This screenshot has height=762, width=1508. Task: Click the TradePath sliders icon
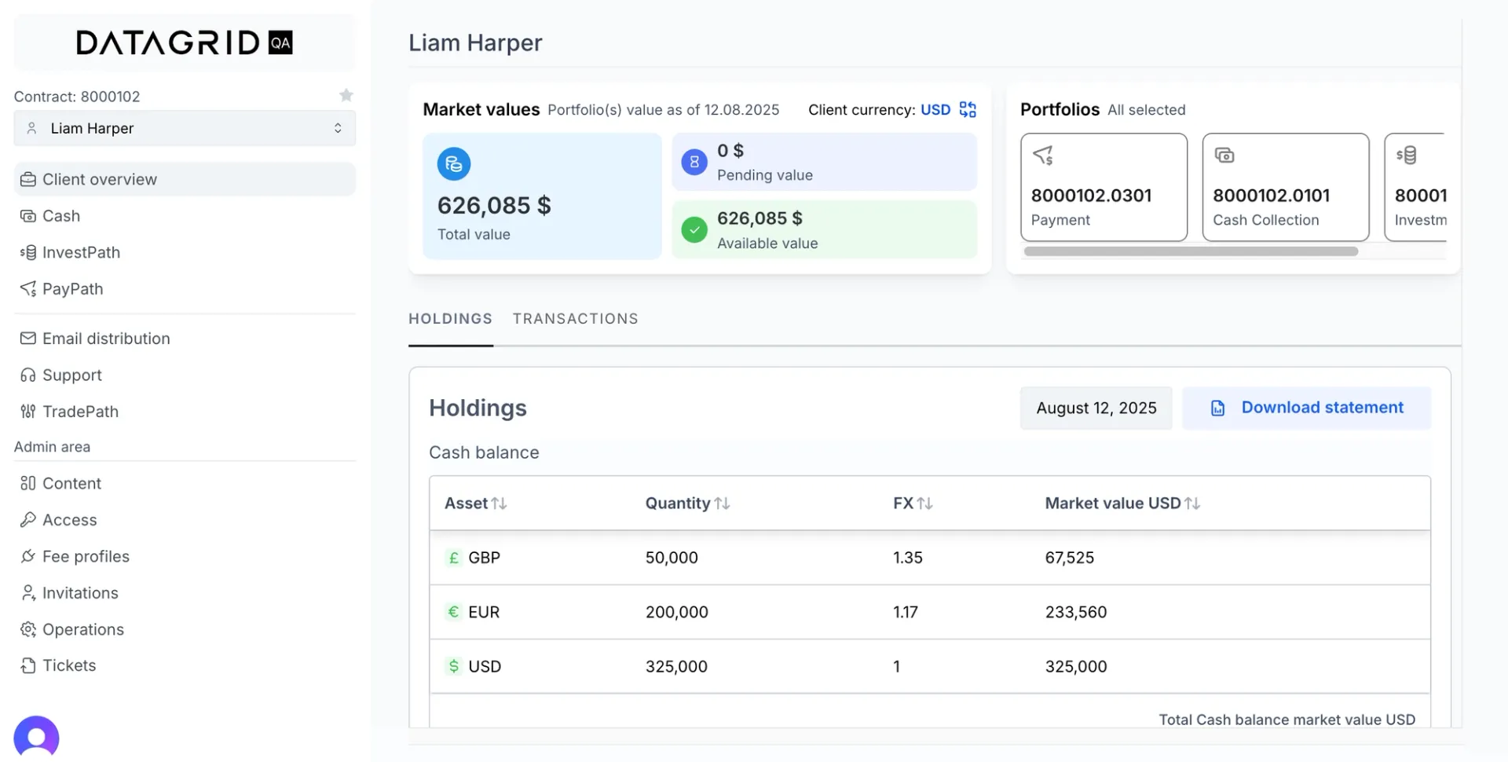pos(28,412)
